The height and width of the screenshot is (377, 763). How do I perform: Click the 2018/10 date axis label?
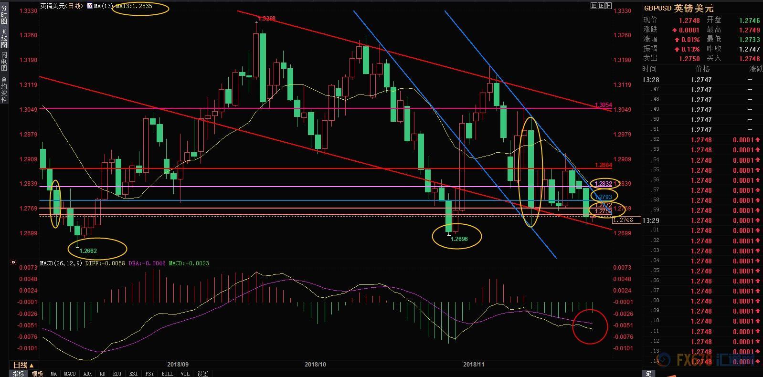click(x=315, y=364)
